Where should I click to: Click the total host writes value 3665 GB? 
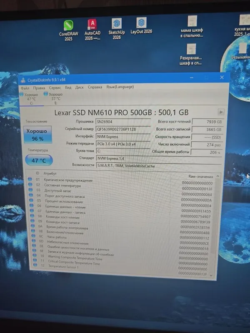pos(207,129)
